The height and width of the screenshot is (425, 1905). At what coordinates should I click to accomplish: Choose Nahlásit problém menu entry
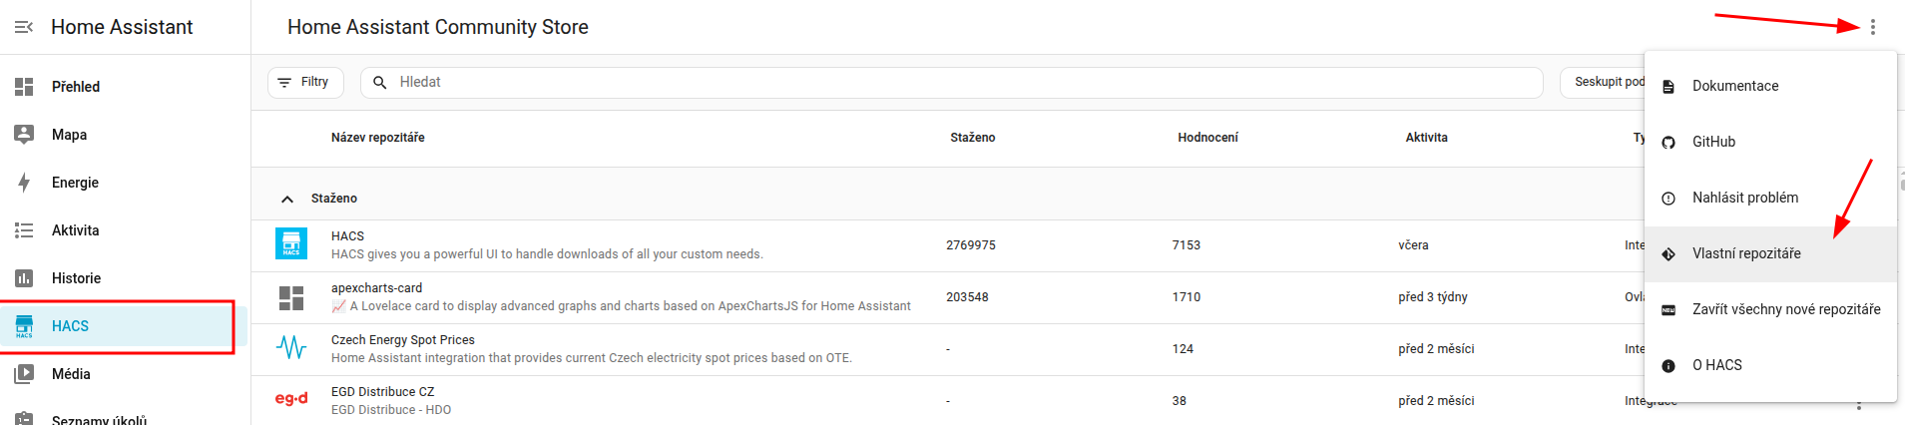tap(1744, 198)
